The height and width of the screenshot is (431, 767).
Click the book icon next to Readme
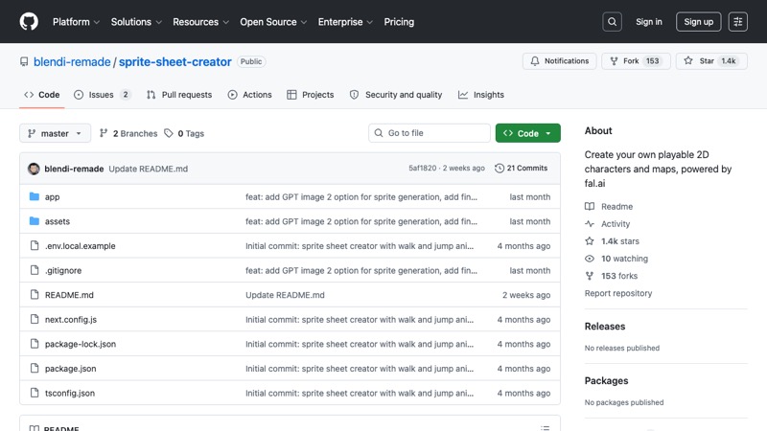[590, 206]
